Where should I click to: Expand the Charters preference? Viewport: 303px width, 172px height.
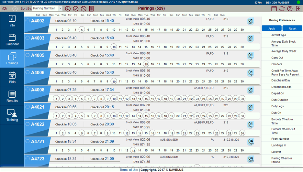[276, 64]
